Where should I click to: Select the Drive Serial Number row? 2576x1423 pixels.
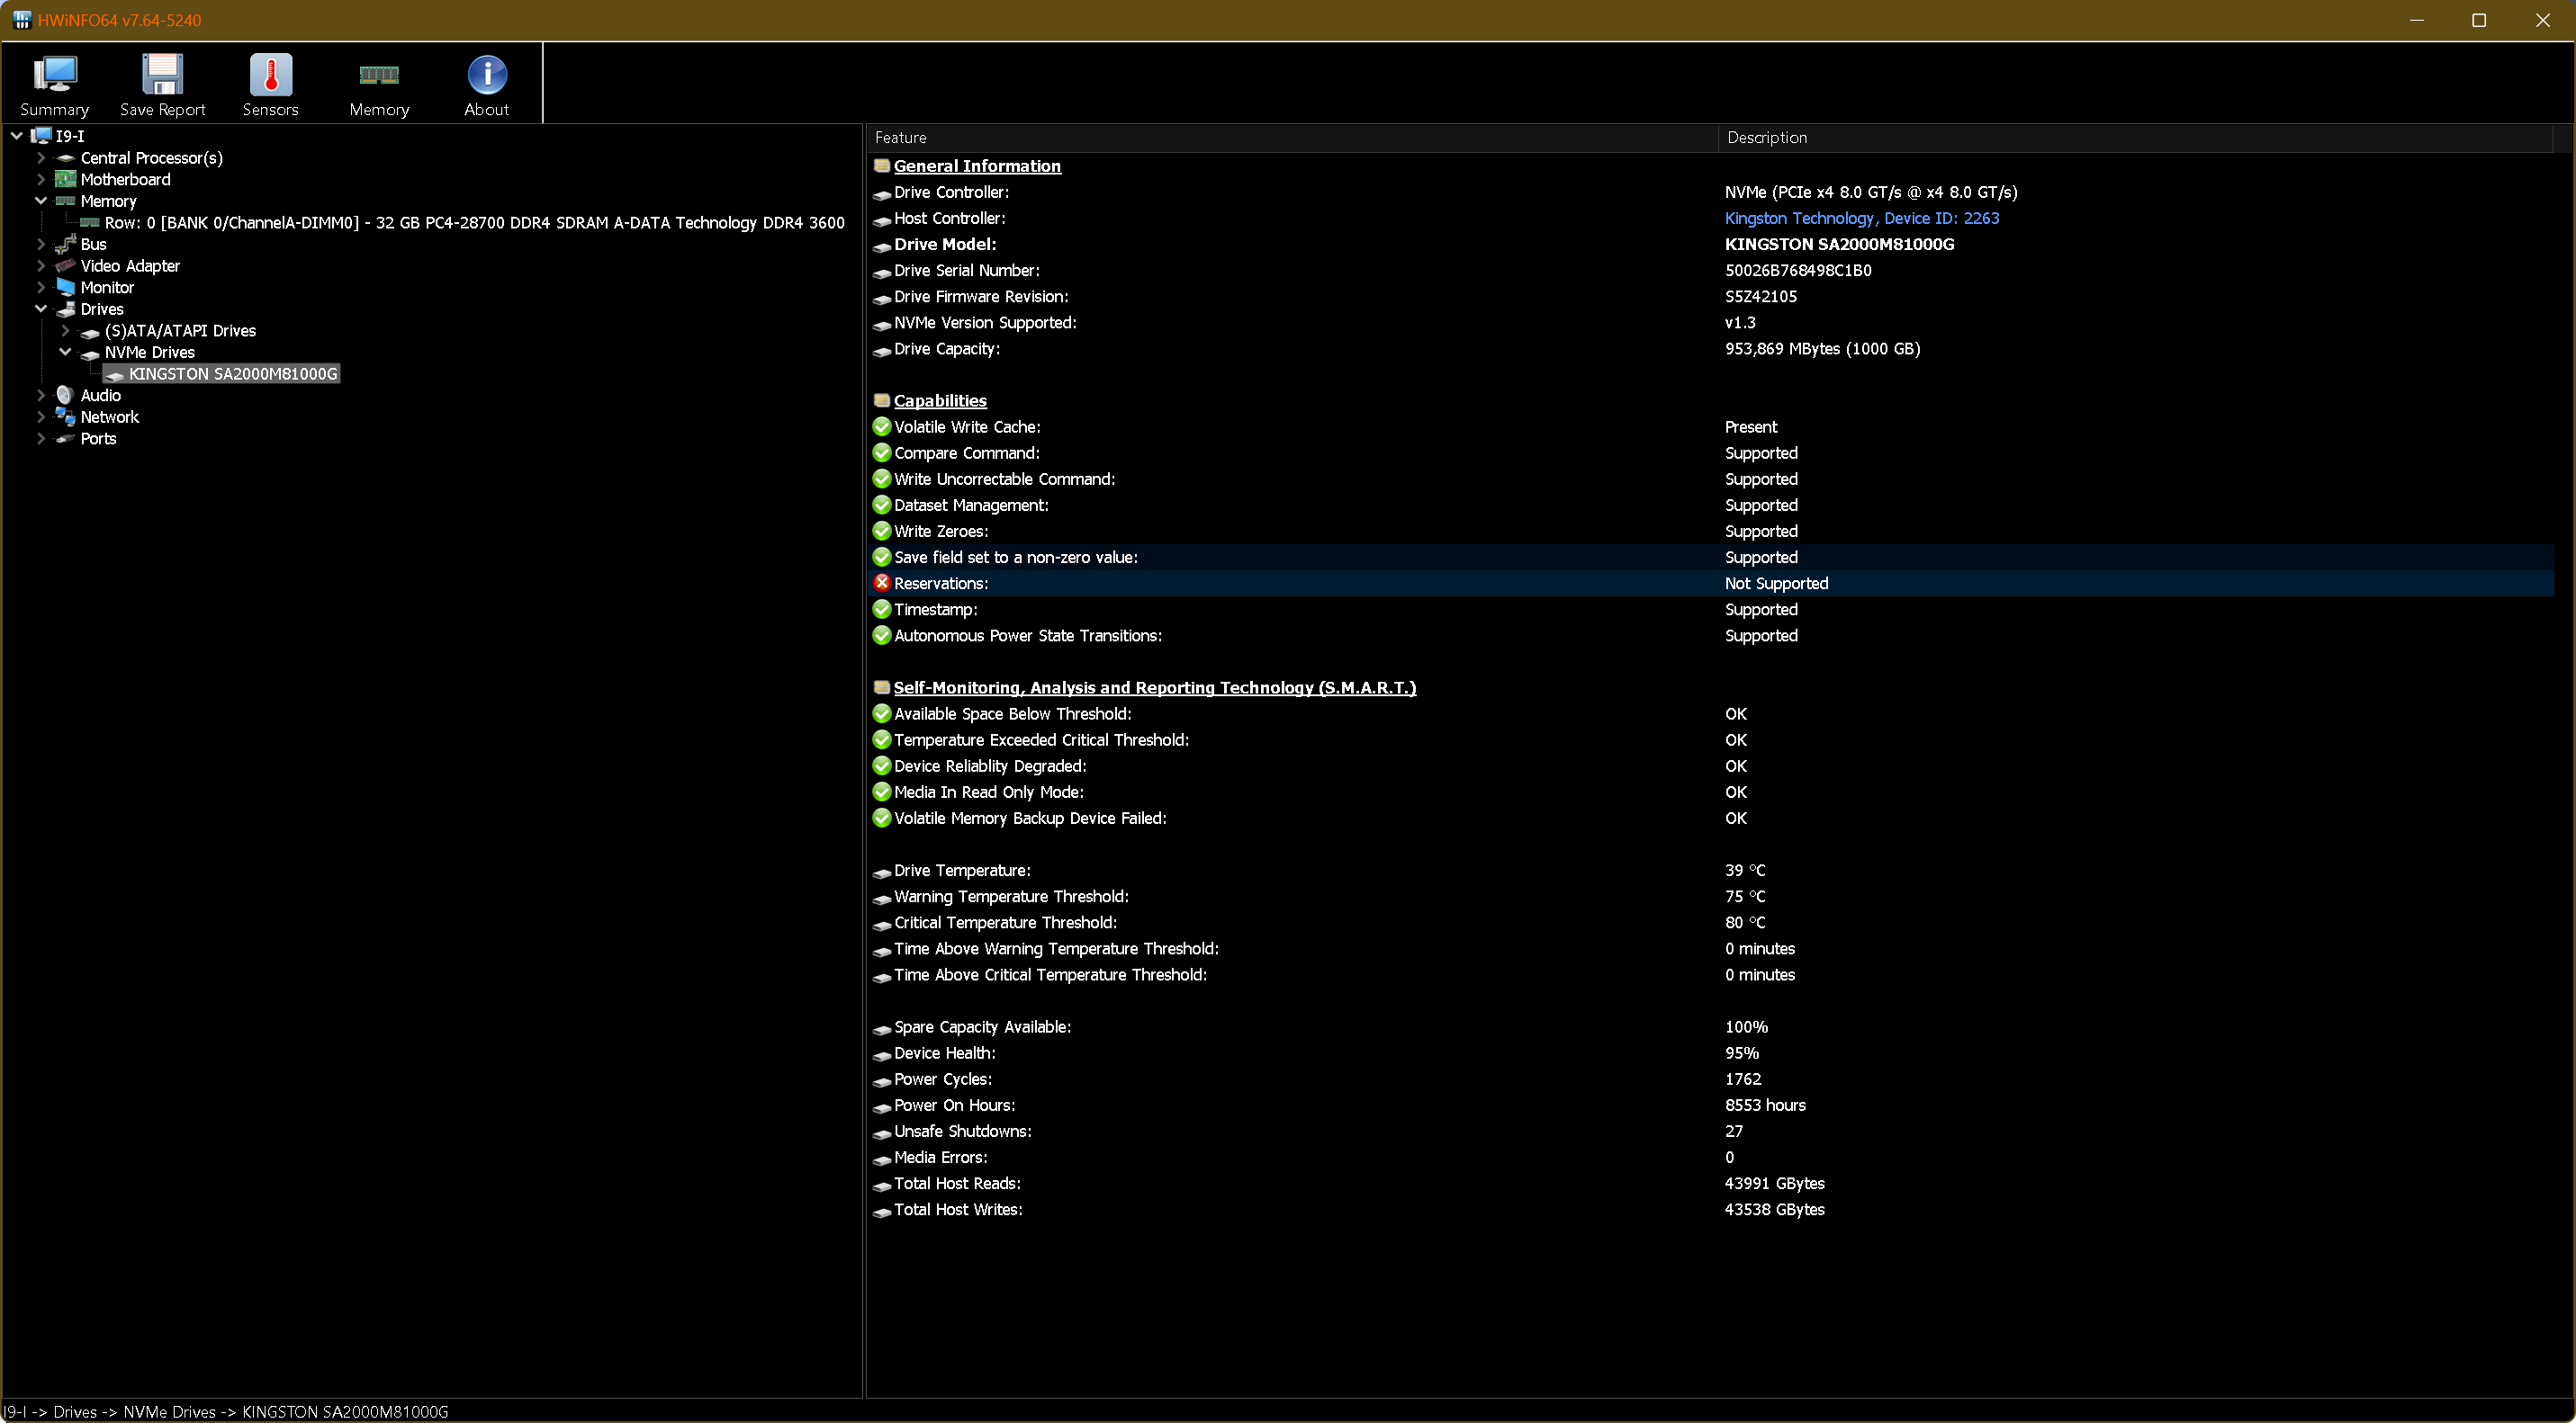[1711, 271]
